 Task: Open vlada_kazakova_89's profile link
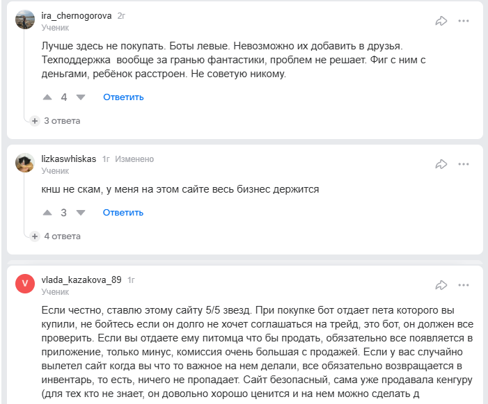(81, 280)
